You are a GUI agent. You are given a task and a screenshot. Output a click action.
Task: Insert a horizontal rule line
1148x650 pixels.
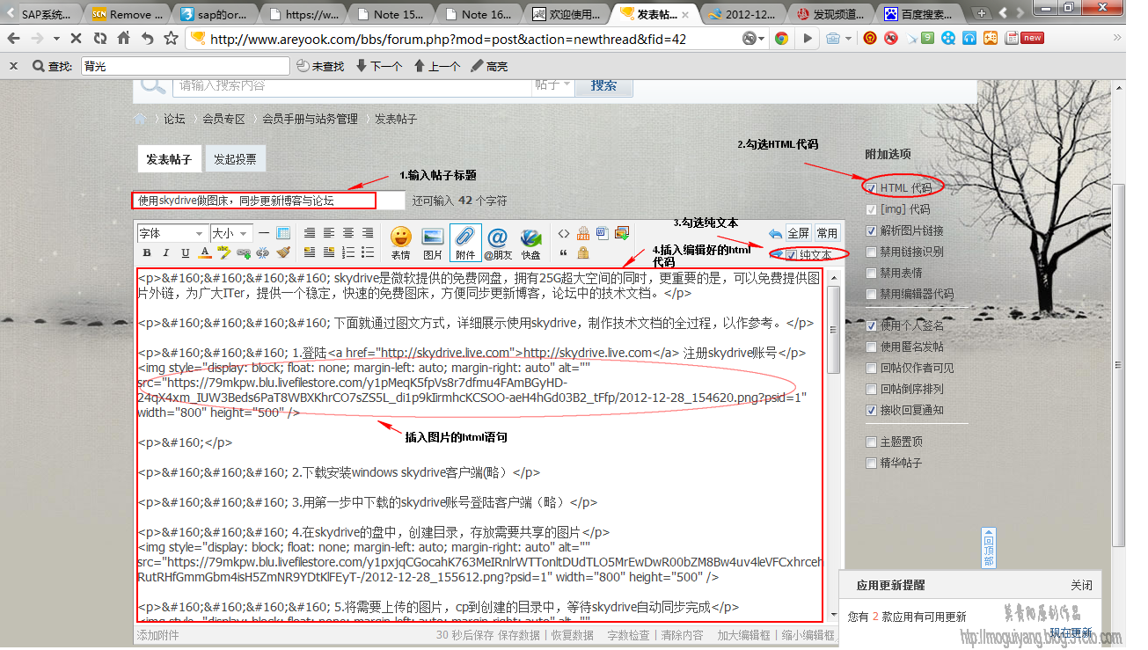(x=264, y=233)
